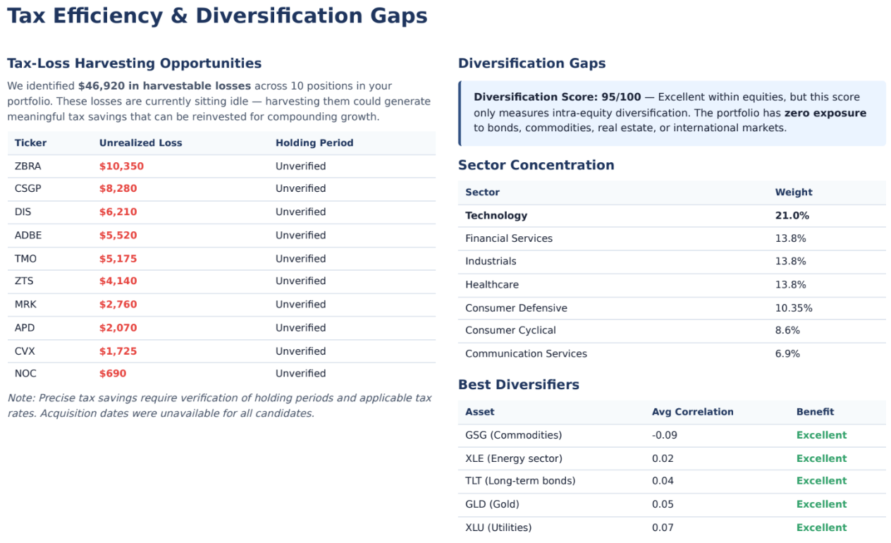891x543 pixels.
Task: Click the 0.07 correlation value
Action: coord(663,527)
